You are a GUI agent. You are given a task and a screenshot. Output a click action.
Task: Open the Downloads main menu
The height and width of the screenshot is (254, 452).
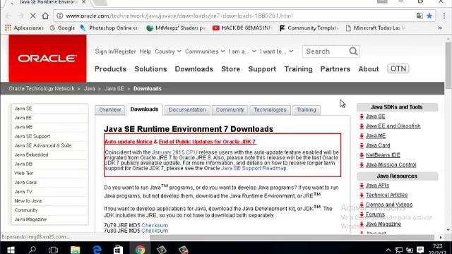pyautogui.click(x=194, y=69)
